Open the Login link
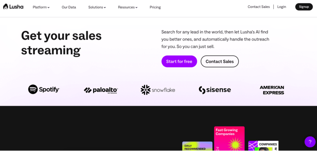This screenshot has width=317, height=151. 281,7
